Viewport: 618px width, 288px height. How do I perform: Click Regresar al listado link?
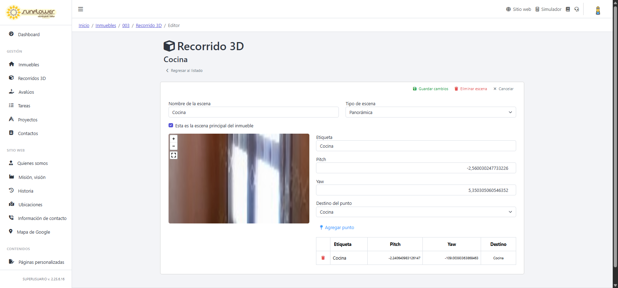(184, 71)
